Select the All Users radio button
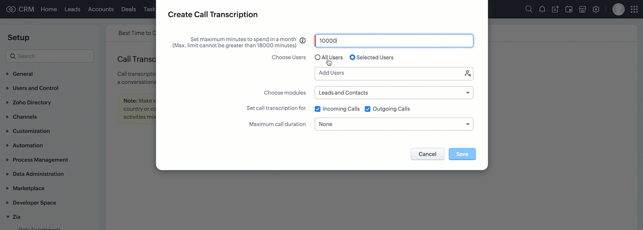Viewport: 643px width, 230px height. coord(317,58)
